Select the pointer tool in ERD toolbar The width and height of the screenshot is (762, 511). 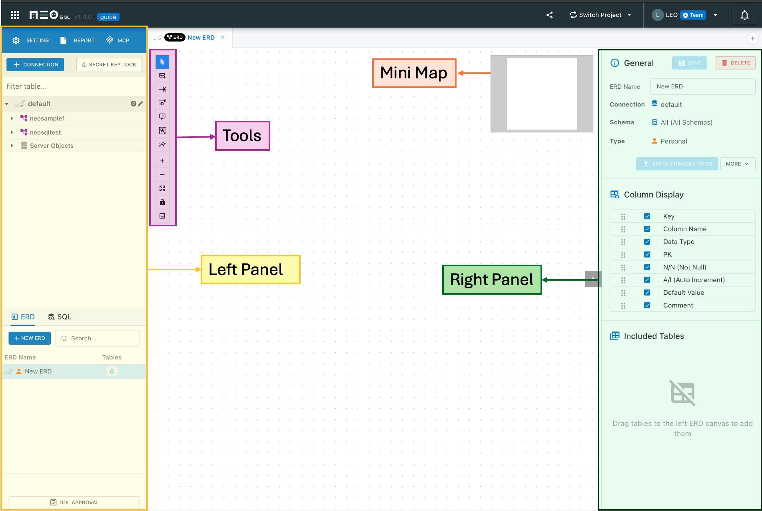tap(162, 62)
